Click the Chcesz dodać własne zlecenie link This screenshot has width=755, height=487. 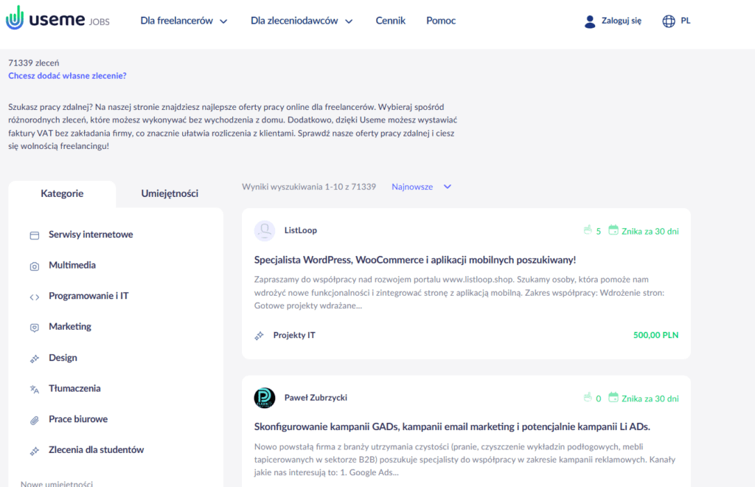point(67,76)
